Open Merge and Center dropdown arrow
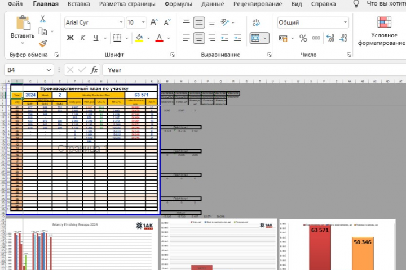Viewport: 406px width, 270px height. [x=265, y=38]
